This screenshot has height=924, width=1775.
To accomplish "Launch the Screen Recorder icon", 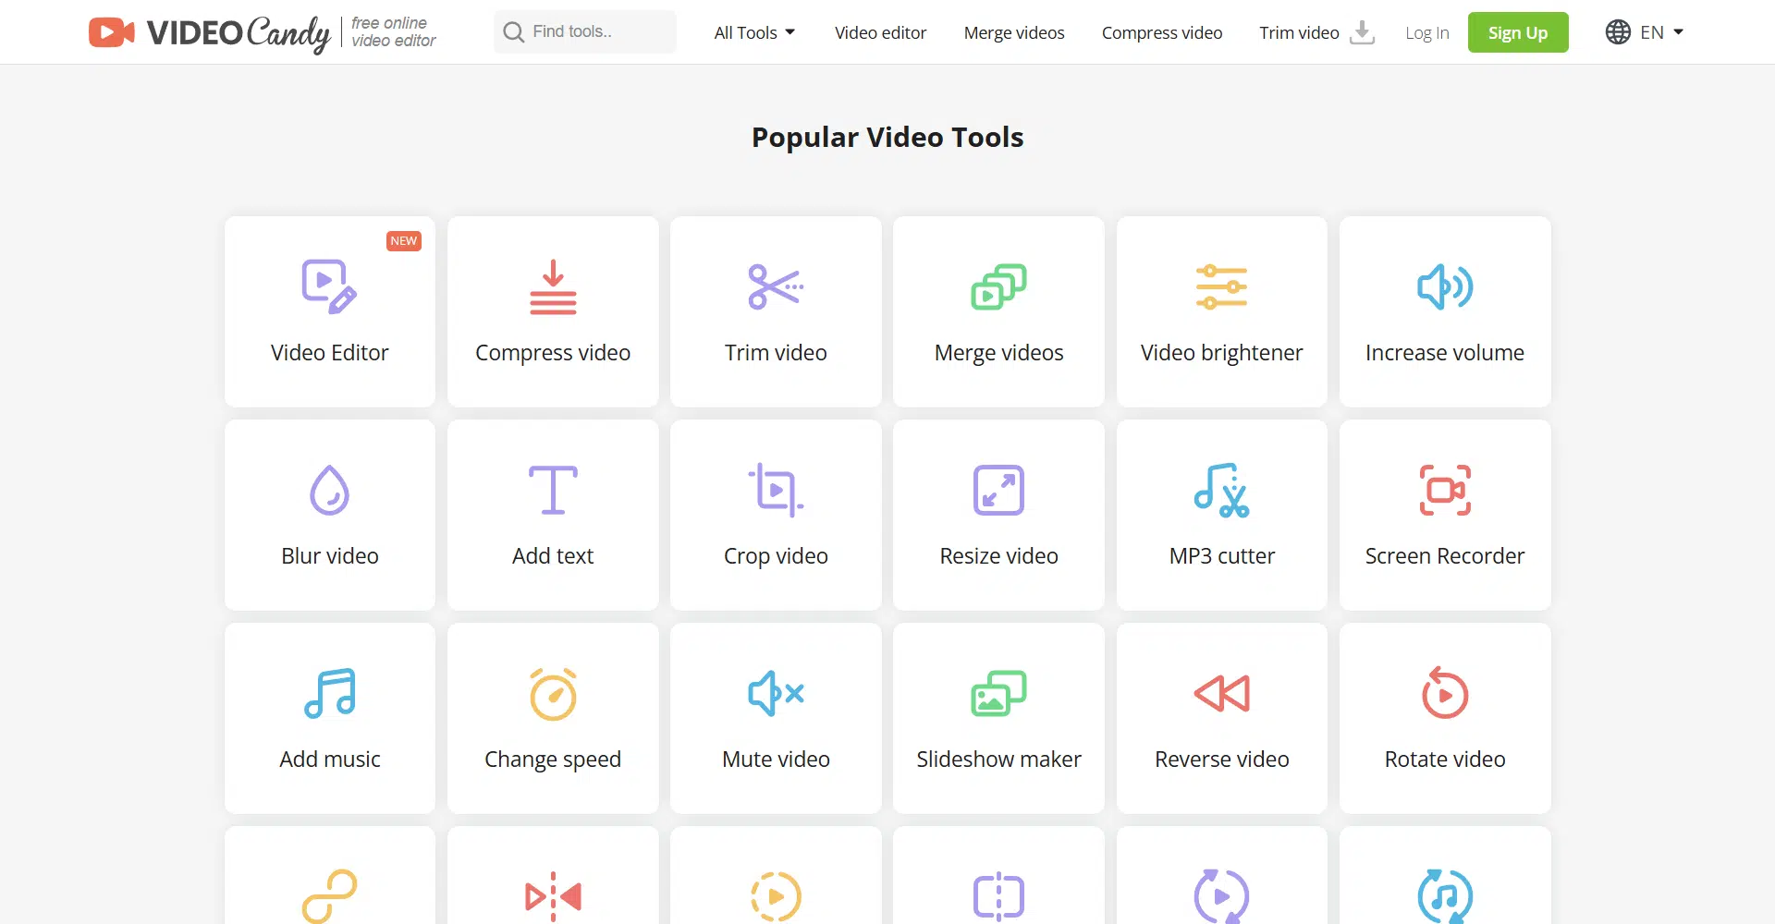I will pos(1444,490).
